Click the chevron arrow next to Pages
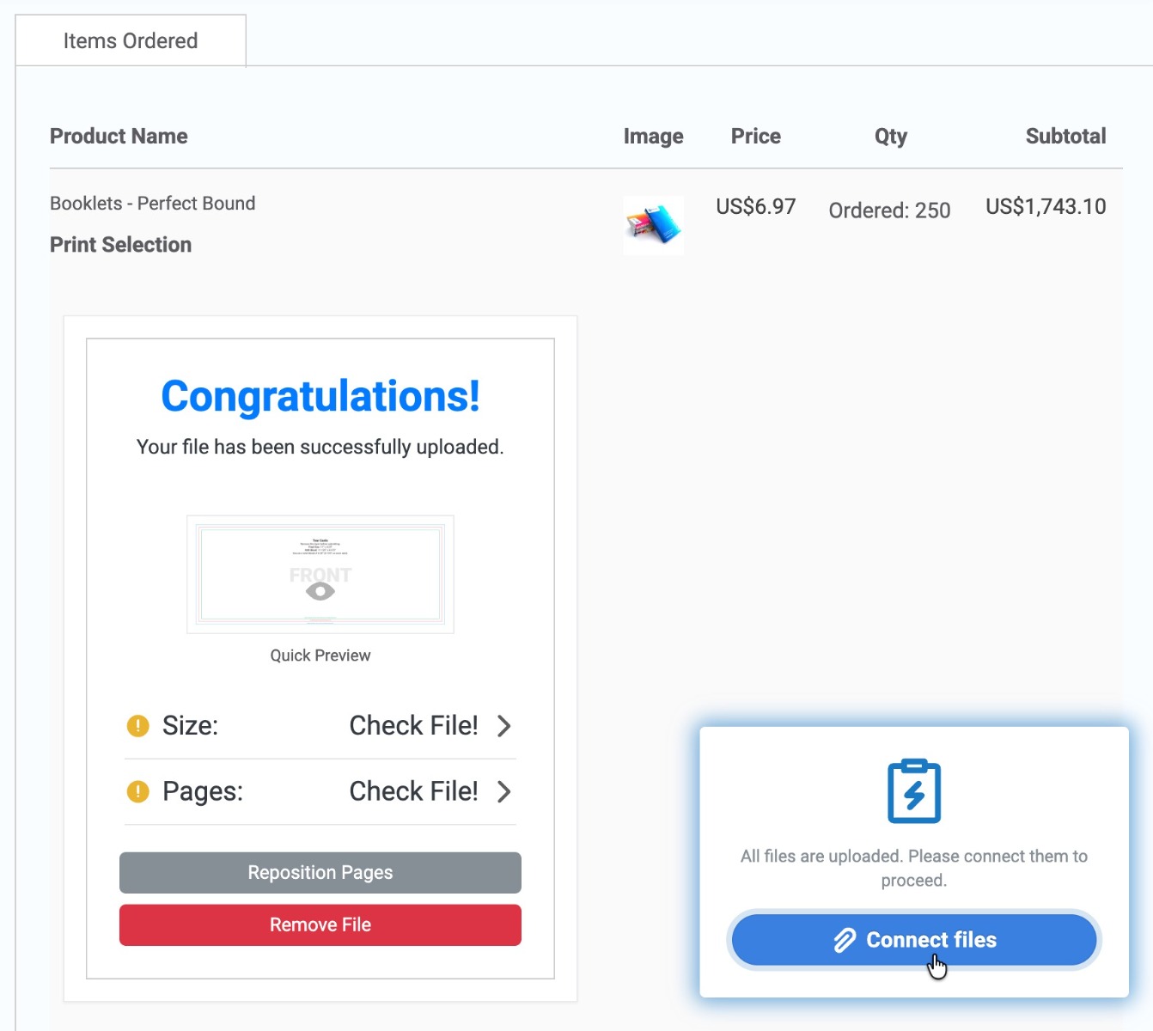 tap(505, 791)
